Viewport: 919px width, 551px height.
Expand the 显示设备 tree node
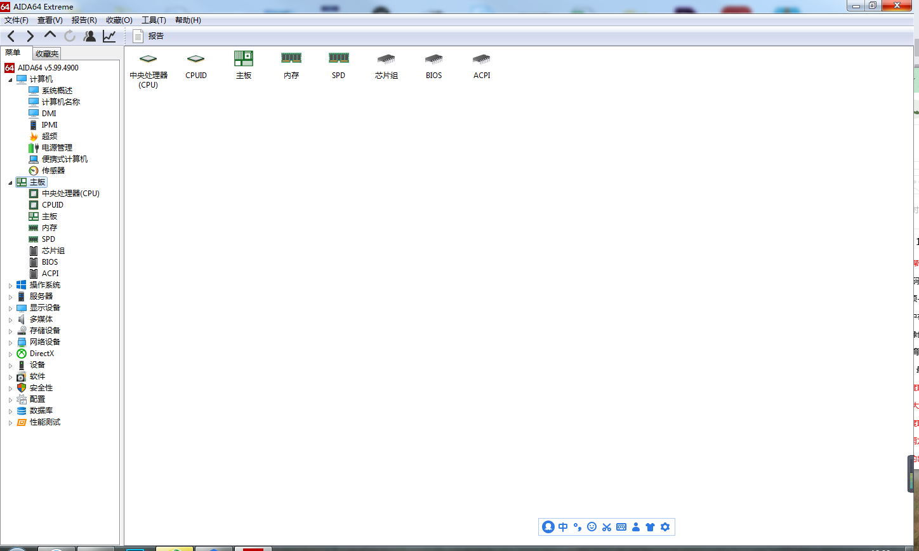(10, 308)
